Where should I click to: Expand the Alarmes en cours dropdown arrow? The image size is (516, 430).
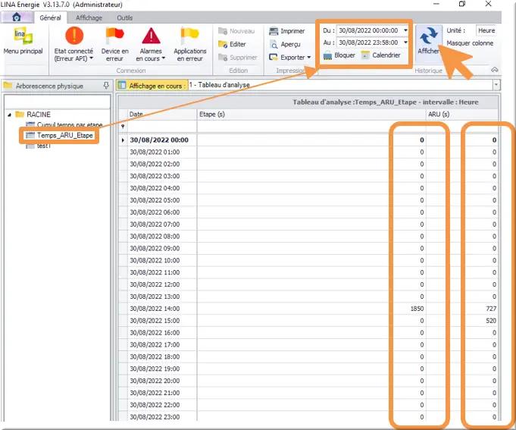[163, 58]
